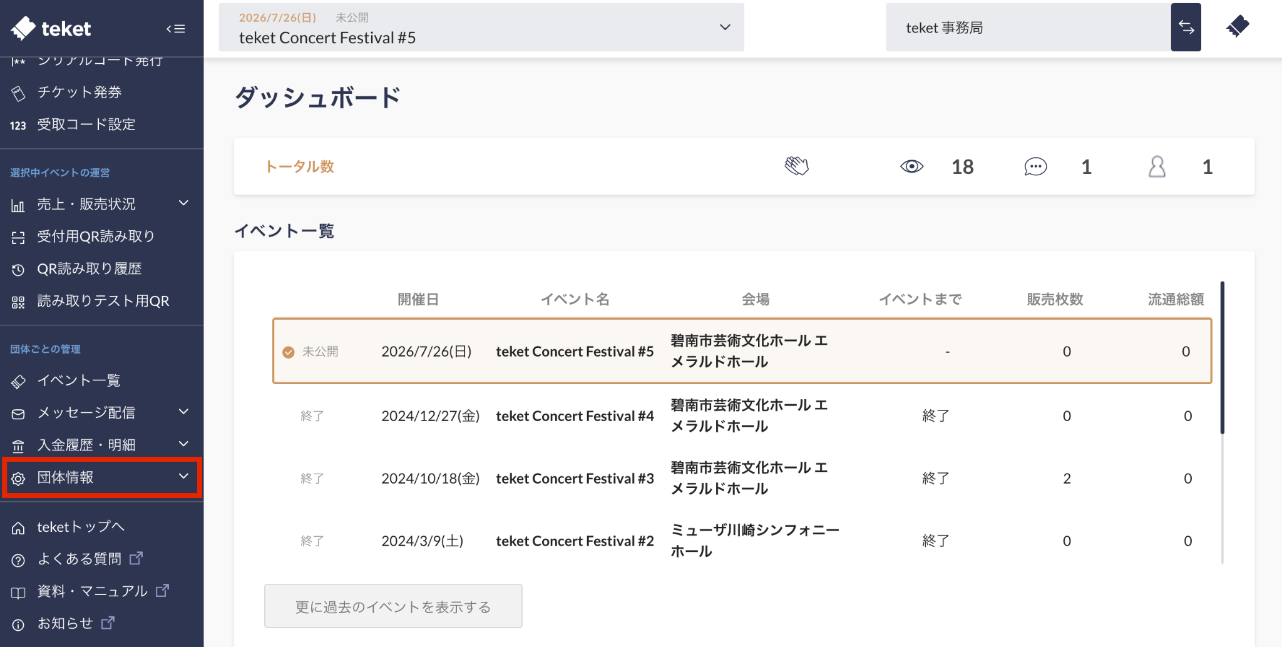The image size is (1282, 647).
Task: Click the QR読み取り履歴 clock icon
Action: (18, 270)
